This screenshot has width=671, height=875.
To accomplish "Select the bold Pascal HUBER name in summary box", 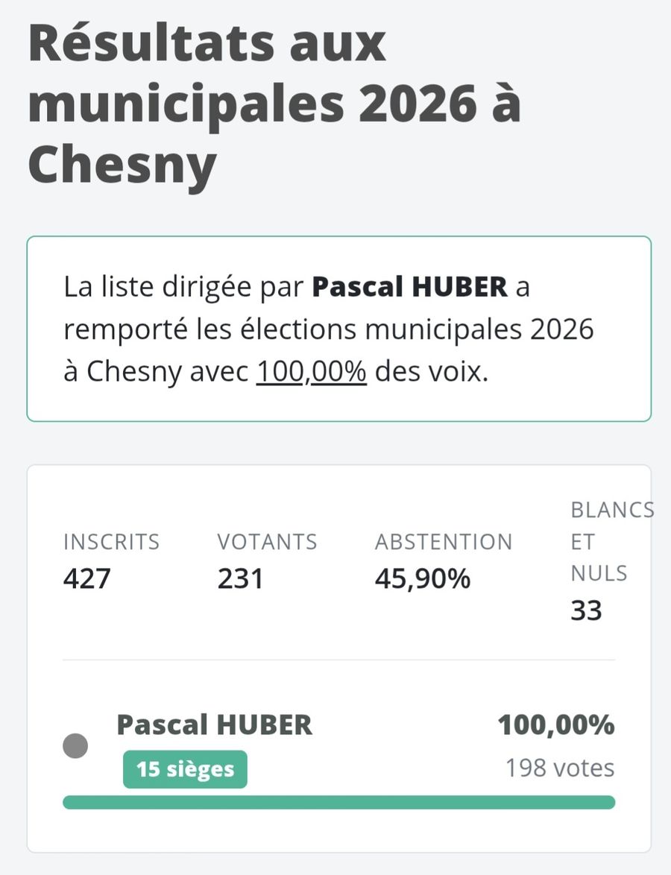I will (x=409, y=287).
